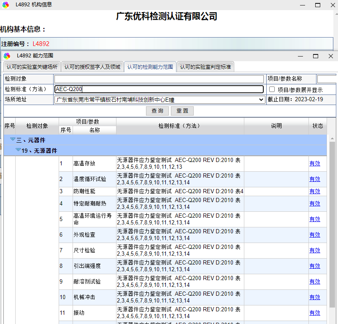This screenshot has height=324, width=338.
Task: Click the 查询 search button
Action: tap(157, 111)
